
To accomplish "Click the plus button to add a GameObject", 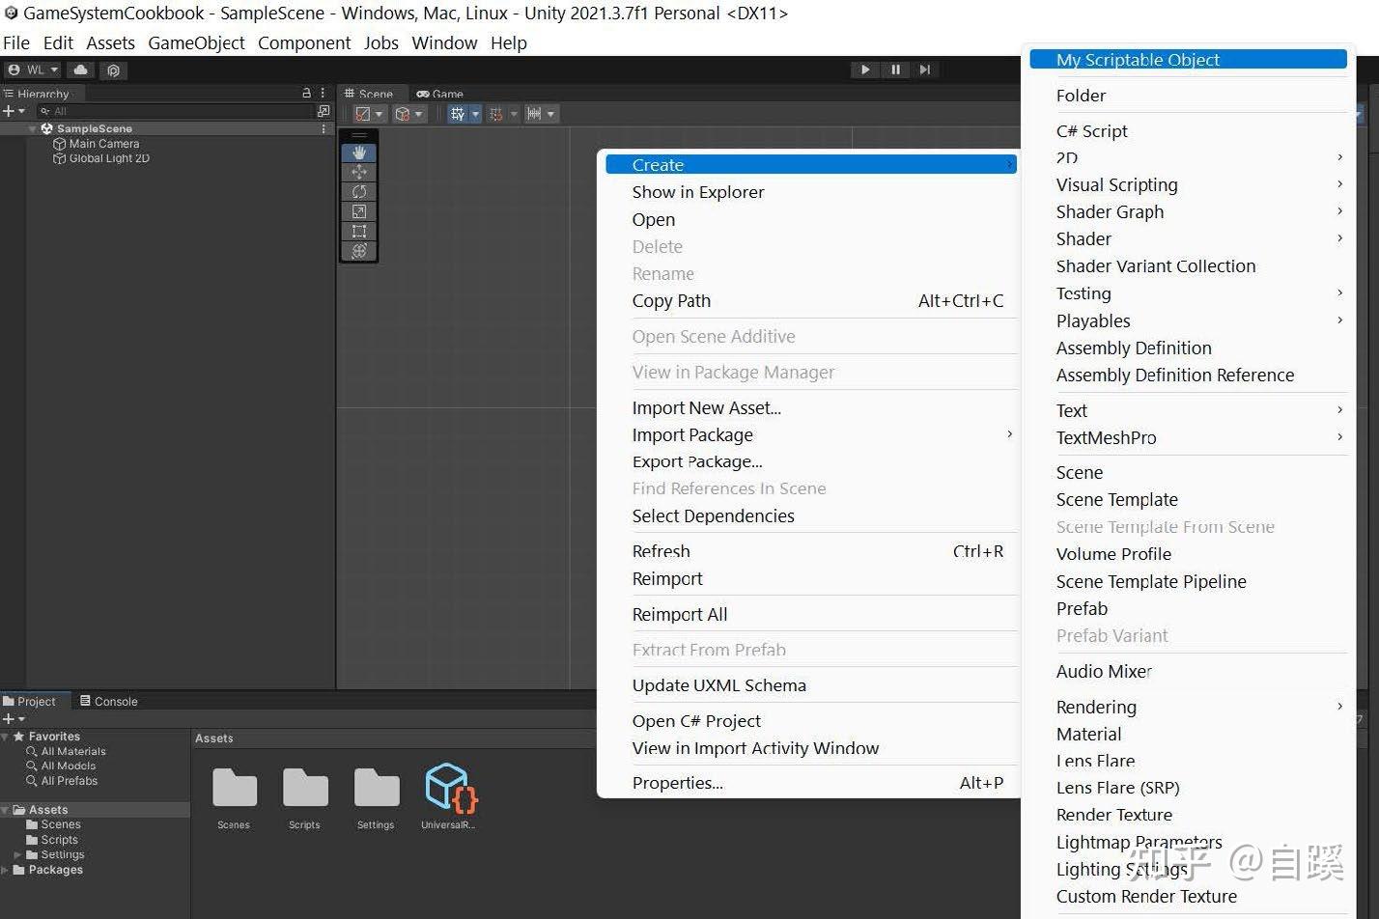I will (8, 110).
